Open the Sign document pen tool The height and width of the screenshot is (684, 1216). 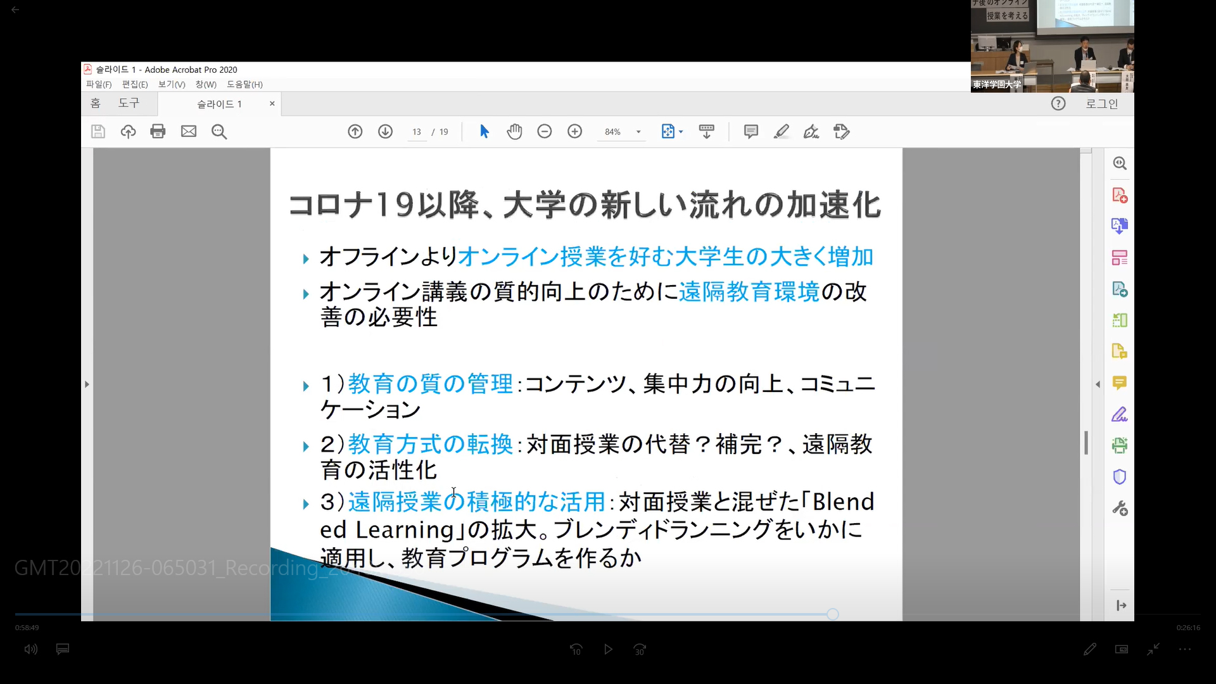(811, 132)
